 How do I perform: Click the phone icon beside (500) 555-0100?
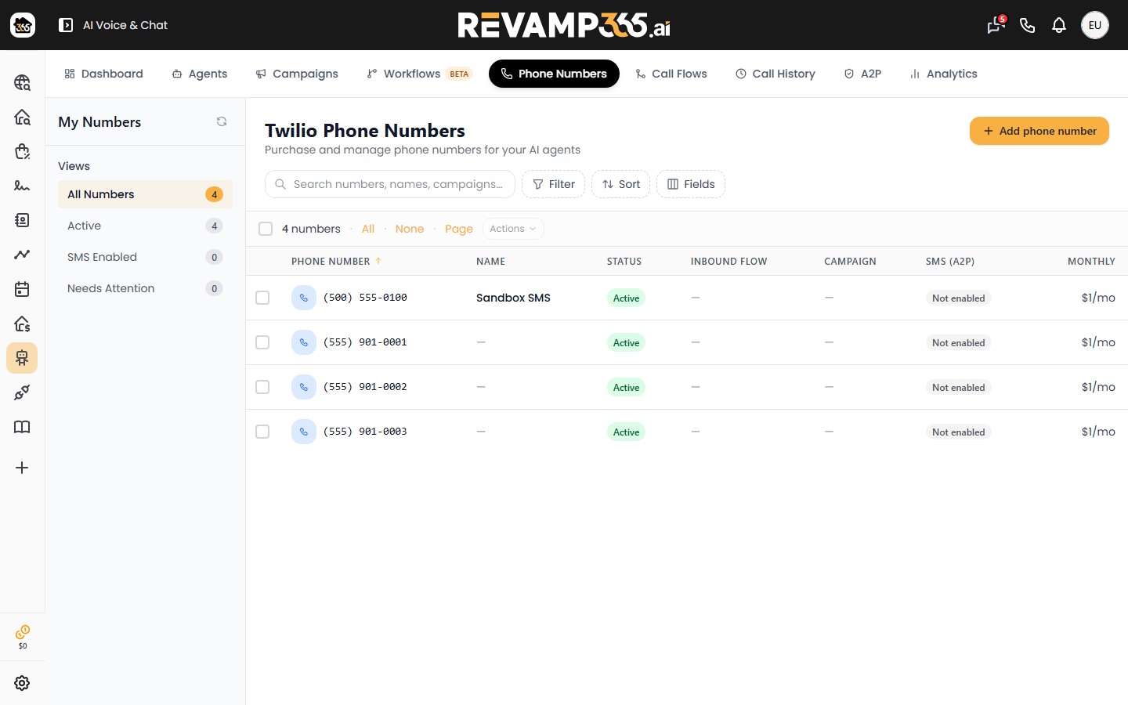(x=304, y=298)
